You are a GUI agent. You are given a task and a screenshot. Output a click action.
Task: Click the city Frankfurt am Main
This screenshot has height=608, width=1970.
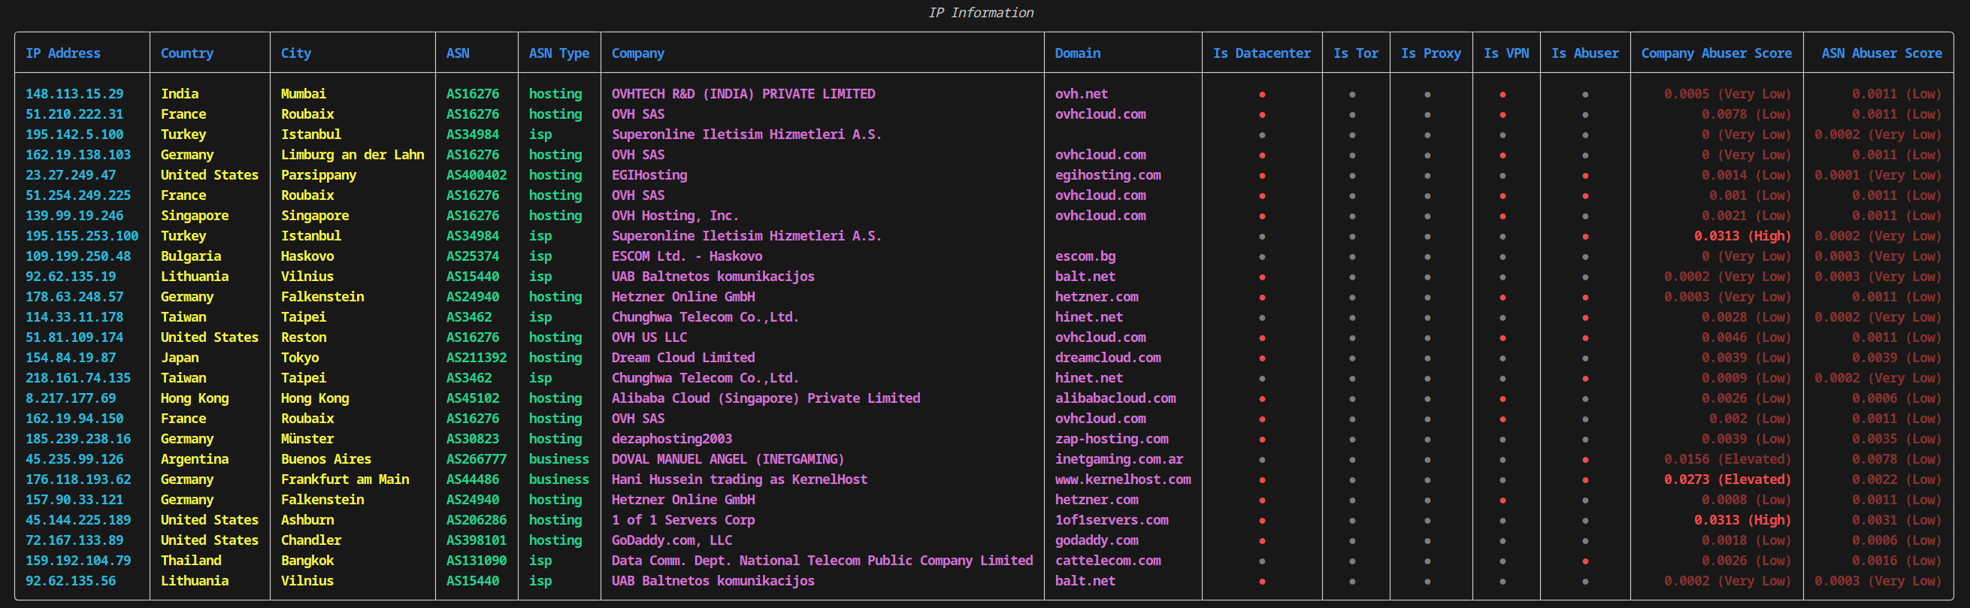[x=345, y=479]
